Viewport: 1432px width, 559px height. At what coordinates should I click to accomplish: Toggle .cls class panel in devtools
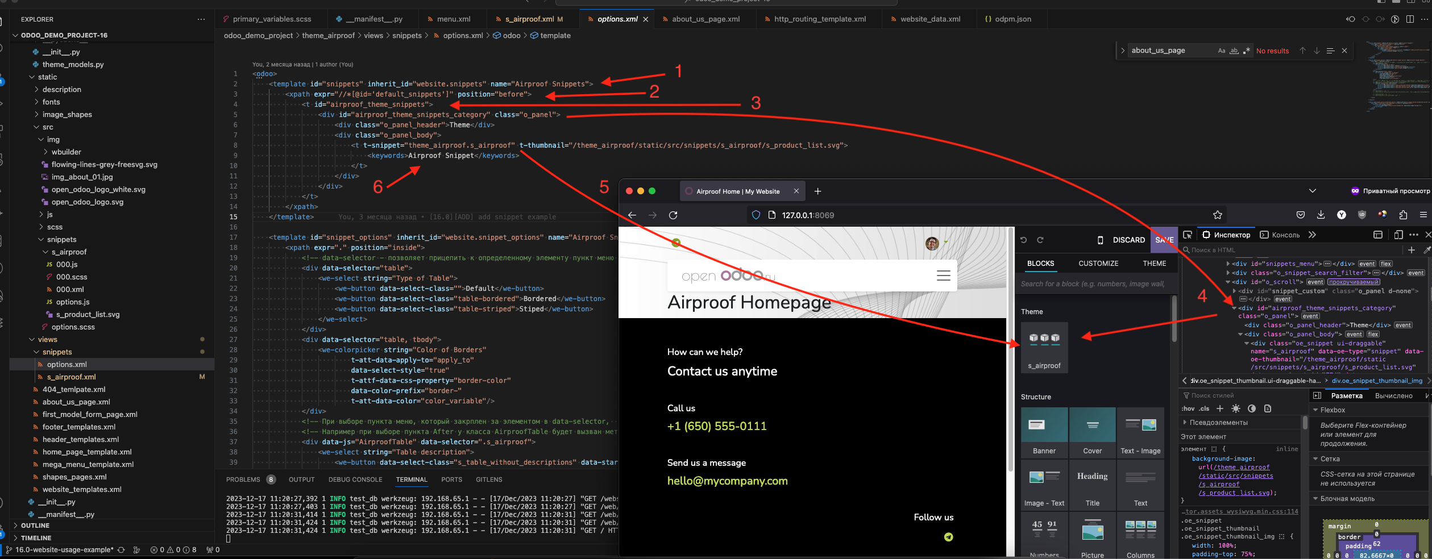click(x=1204, y=408)
